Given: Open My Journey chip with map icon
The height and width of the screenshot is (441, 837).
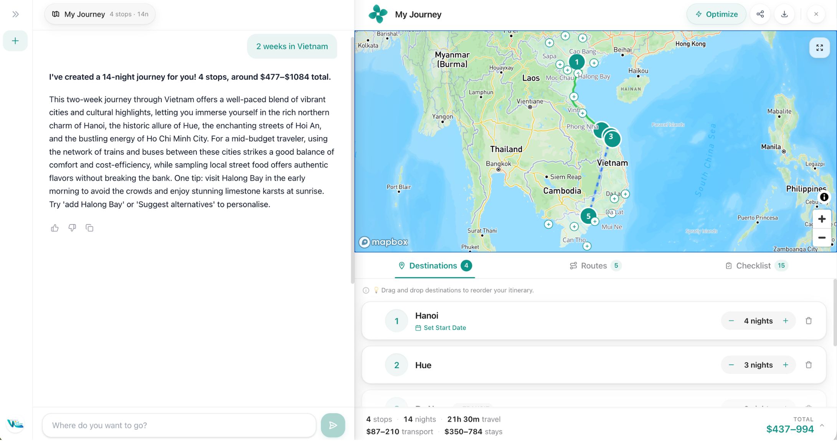Looking at the screenshot, I should (x=100, y=14).
